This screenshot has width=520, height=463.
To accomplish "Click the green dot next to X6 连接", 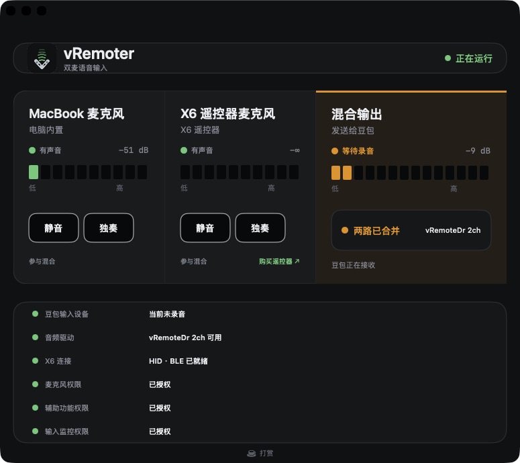I will pyautogui.click(x=35, y=361).
